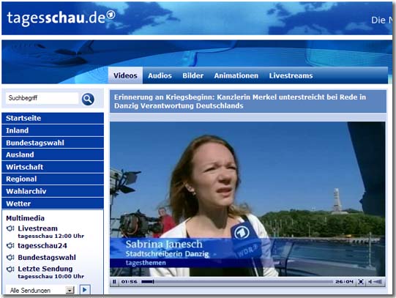
Task: Open the Letzte Sendung link
Action: [45, 269]
